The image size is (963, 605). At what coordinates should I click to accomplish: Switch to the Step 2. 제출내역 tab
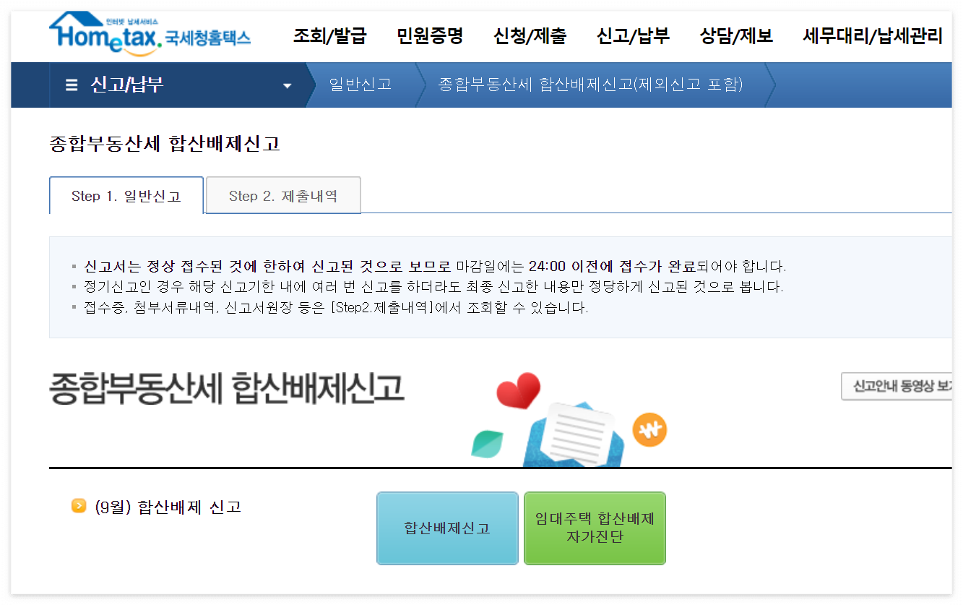tap(282, 195)
